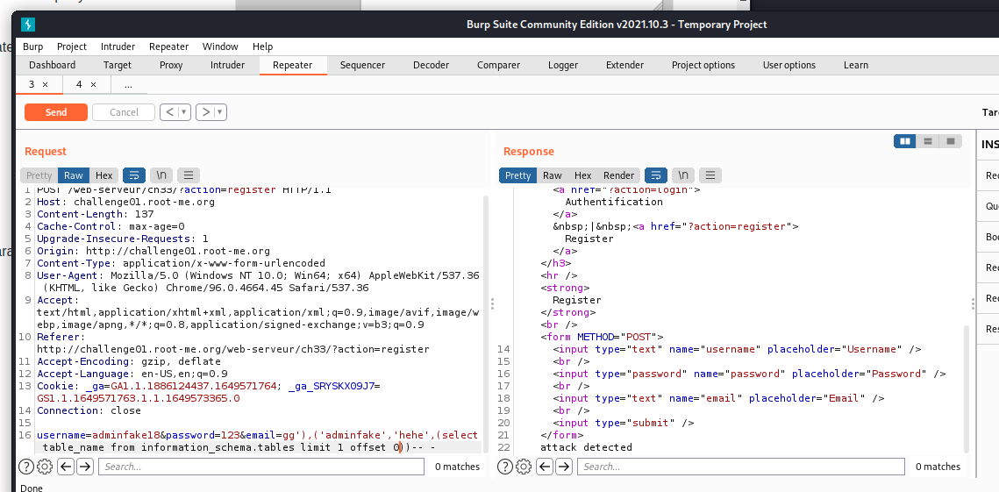The width and height of the screenshot is (999, 492).
Task: Switch to the Extender tab
Action: (625, 65)
